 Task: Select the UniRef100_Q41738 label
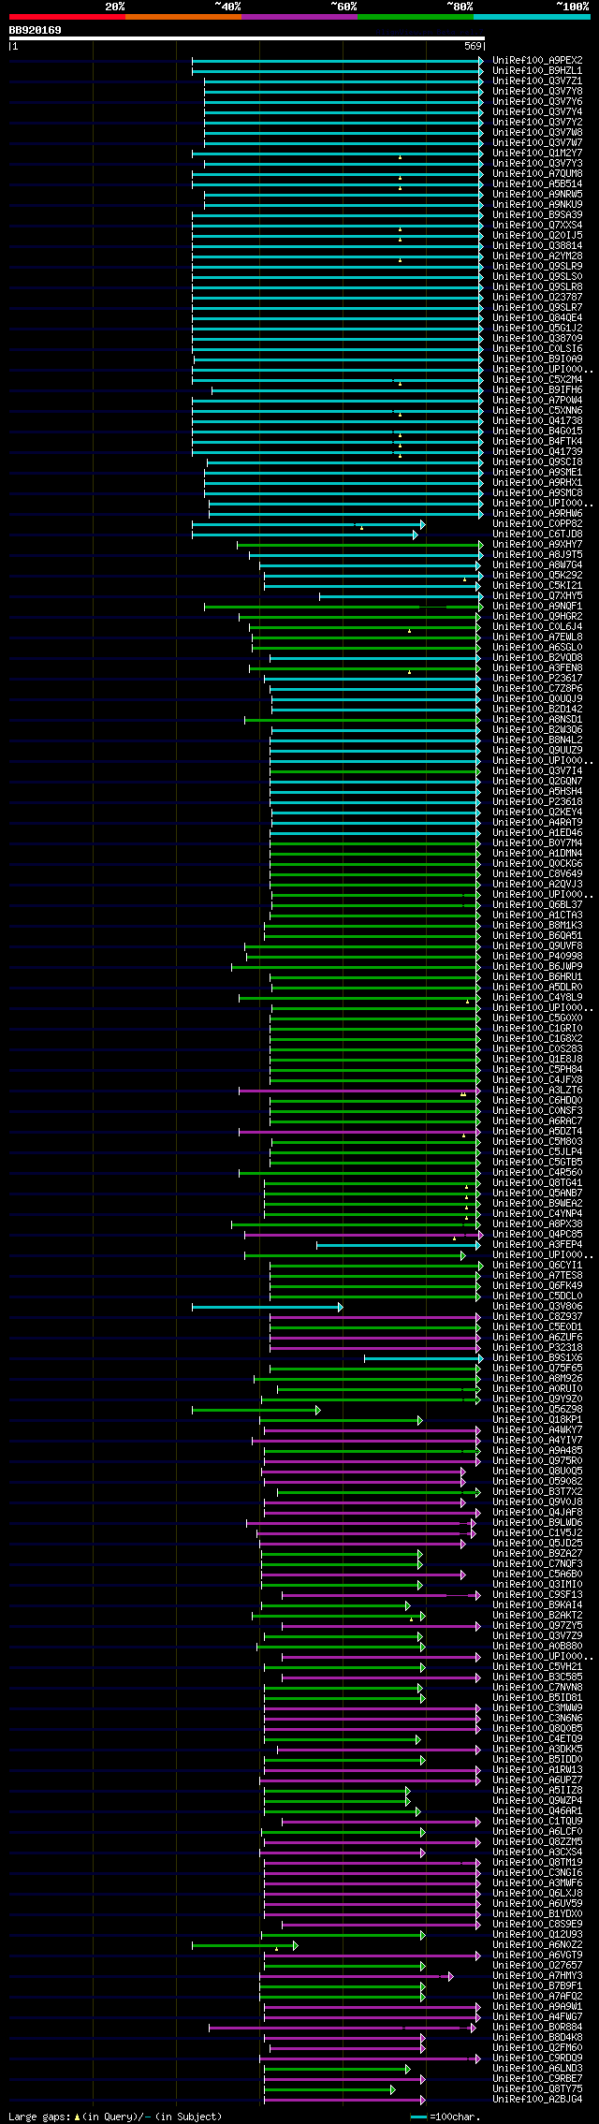537,420
